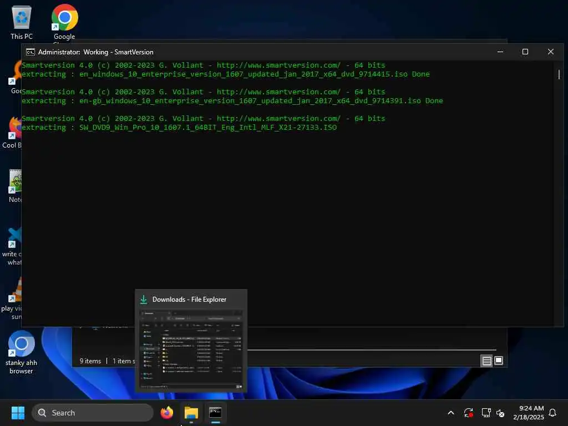
Task: Select the Downloads - File Explorer preview thumbnail
Action: pos(191,349)
